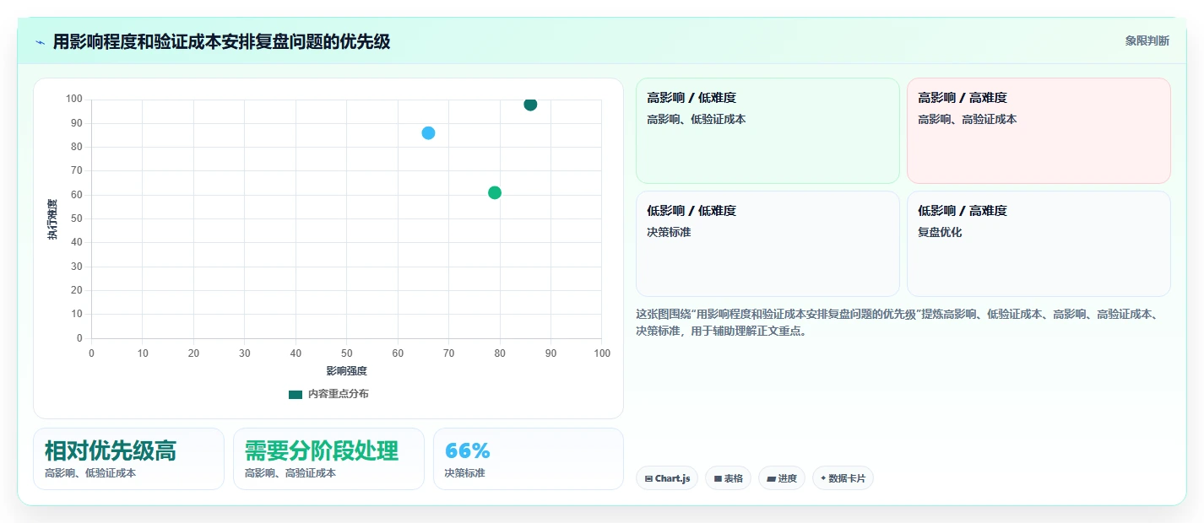Select the Chart.js tag chip
This screenshot has width=1204, height=523.
coord(667,478)
